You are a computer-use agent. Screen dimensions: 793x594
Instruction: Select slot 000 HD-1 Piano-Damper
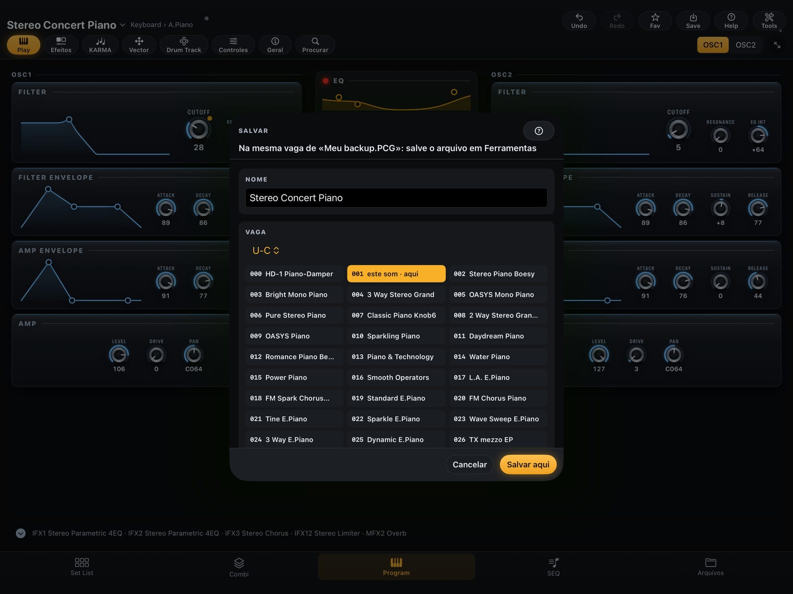click(294, 274)
